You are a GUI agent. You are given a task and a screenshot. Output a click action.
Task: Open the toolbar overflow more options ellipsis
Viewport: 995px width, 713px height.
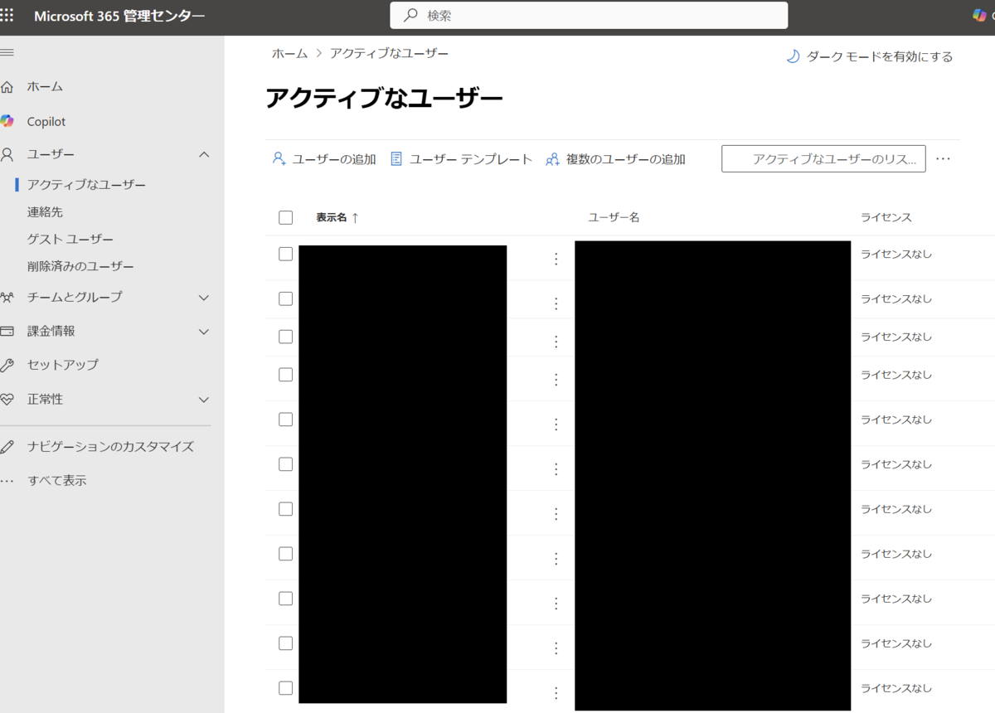(943, 158)
